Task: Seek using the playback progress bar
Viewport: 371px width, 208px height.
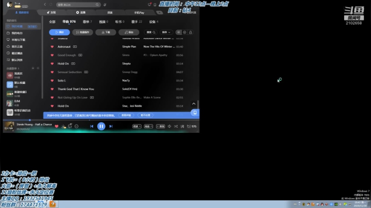Action: pyautogui.click(x=101, y=120)
